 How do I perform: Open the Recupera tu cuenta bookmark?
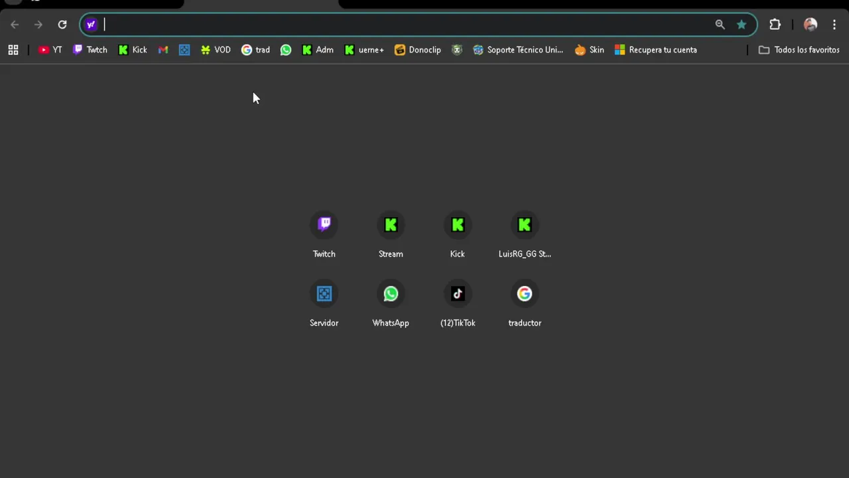pos(656,50)
